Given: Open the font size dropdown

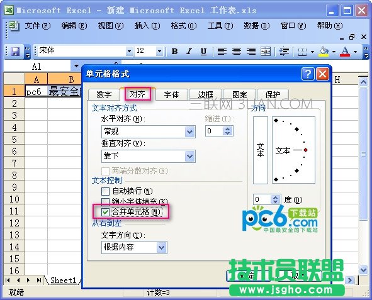Looking at the screenshot, I should click(x=160, y=51).
